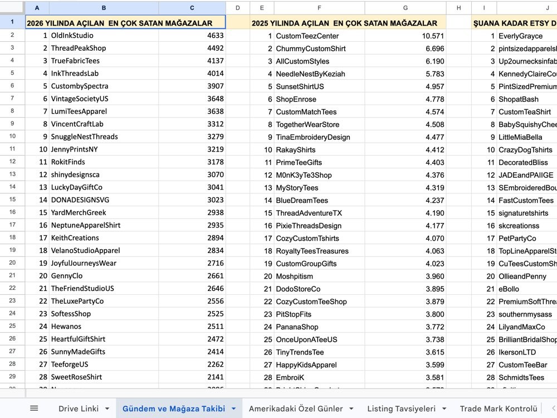Select row 15 by its row header
557x418 pixels.
(12, 200)
